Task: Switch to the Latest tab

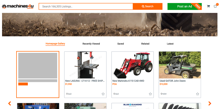Action: tap(170, 44)
